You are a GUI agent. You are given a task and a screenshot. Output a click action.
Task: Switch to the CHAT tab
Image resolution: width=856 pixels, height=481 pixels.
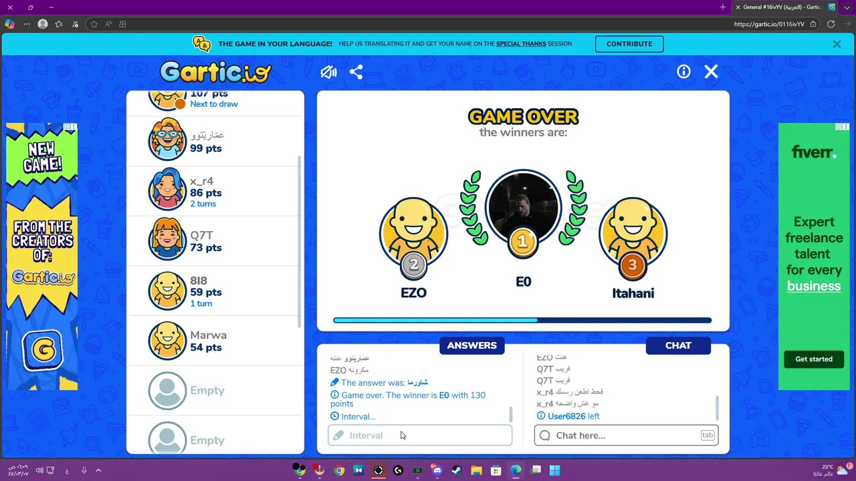pyautogui.click(x=678, y=345)
